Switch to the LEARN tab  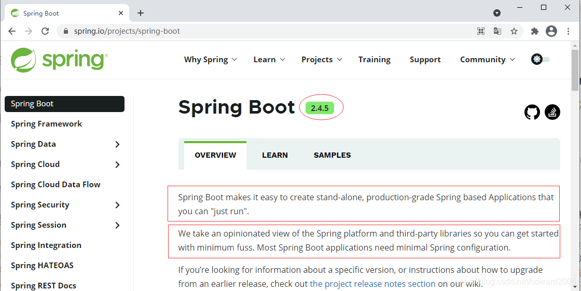pyautogui.click(x=275, y=155)
